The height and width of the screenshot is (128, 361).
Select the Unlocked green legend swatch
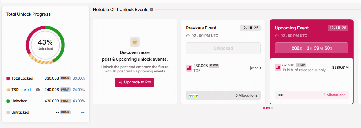click(x=8, y=101)
